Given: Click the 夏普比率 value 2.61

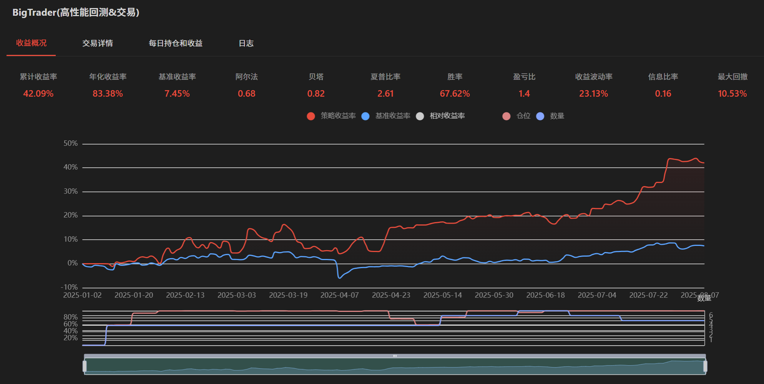Looking at the screenshot, I should 385,94.
